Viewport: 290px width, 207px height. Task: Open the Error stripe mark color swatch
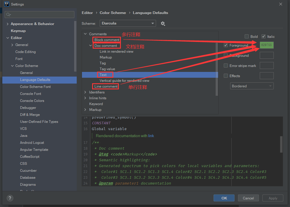click(266, 66)
